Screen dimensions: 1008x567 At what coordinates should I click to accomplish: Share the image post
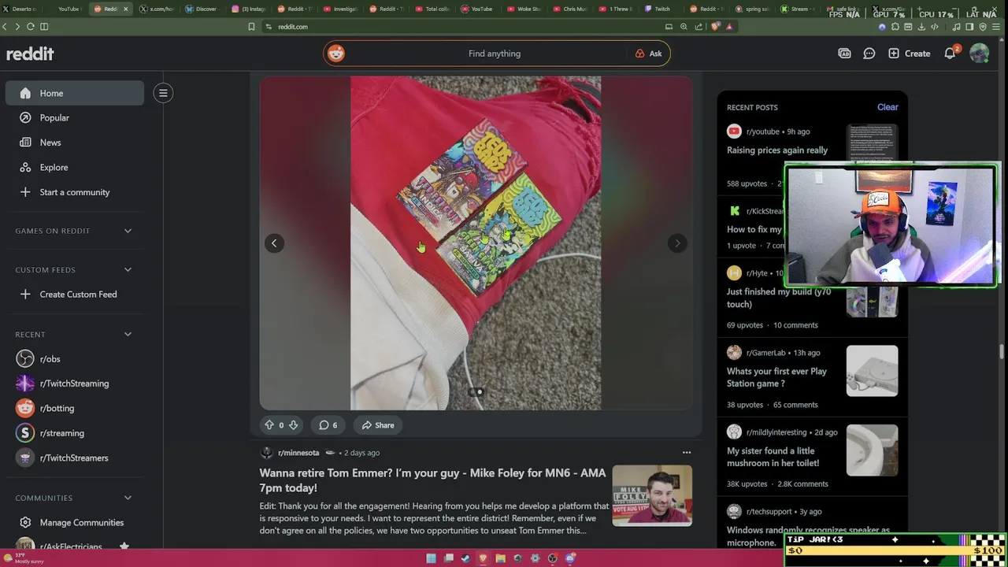click(378, 425)
